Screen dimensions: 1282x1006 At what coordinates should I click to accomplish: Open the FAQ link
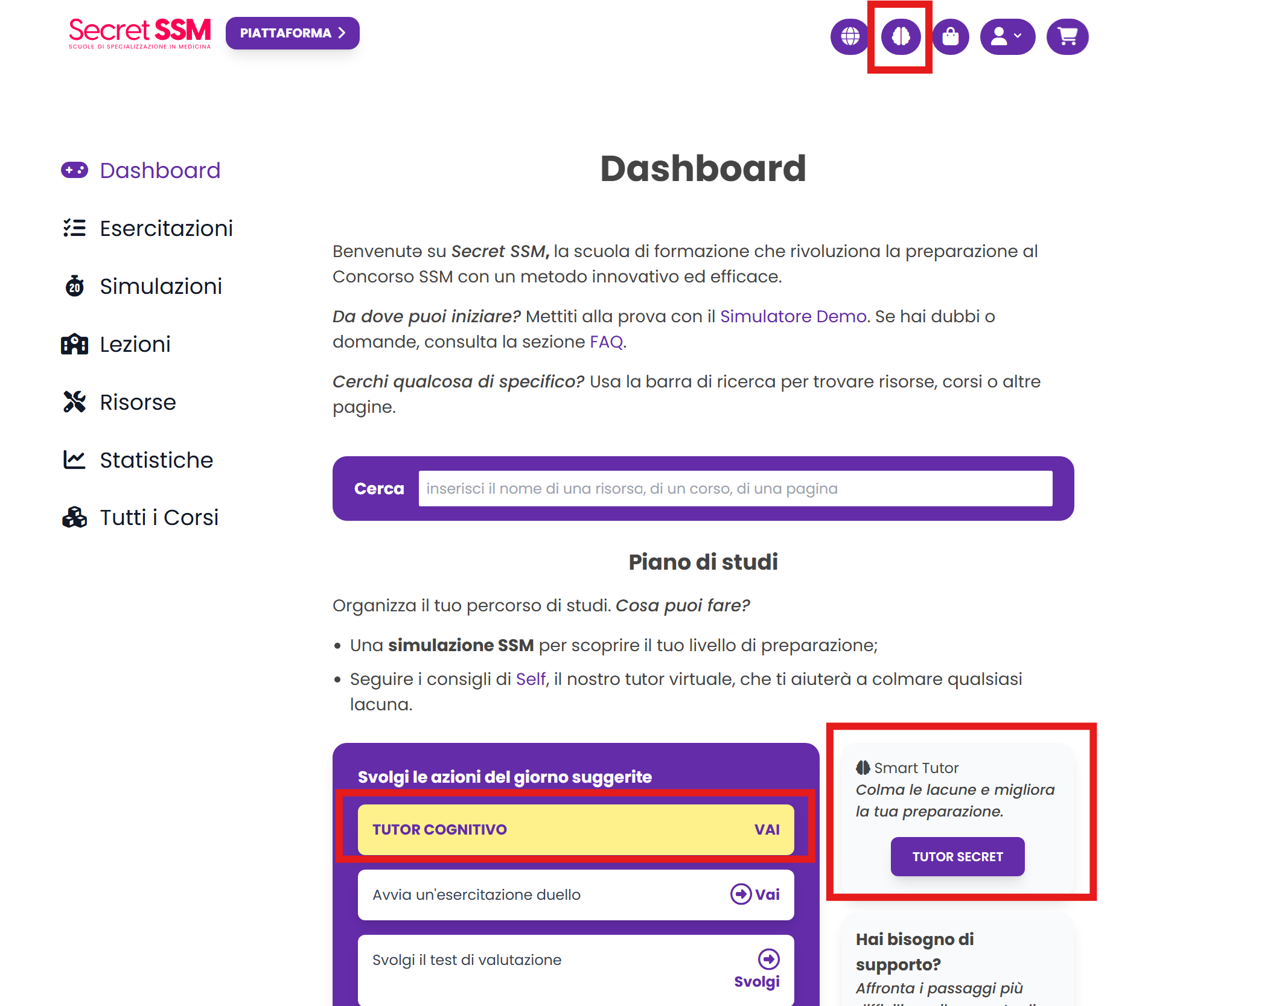[x=606, y=342]
